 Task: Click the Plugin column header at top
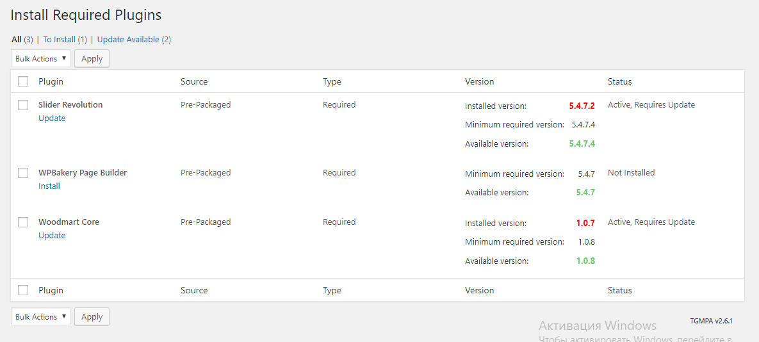[51, 81]
